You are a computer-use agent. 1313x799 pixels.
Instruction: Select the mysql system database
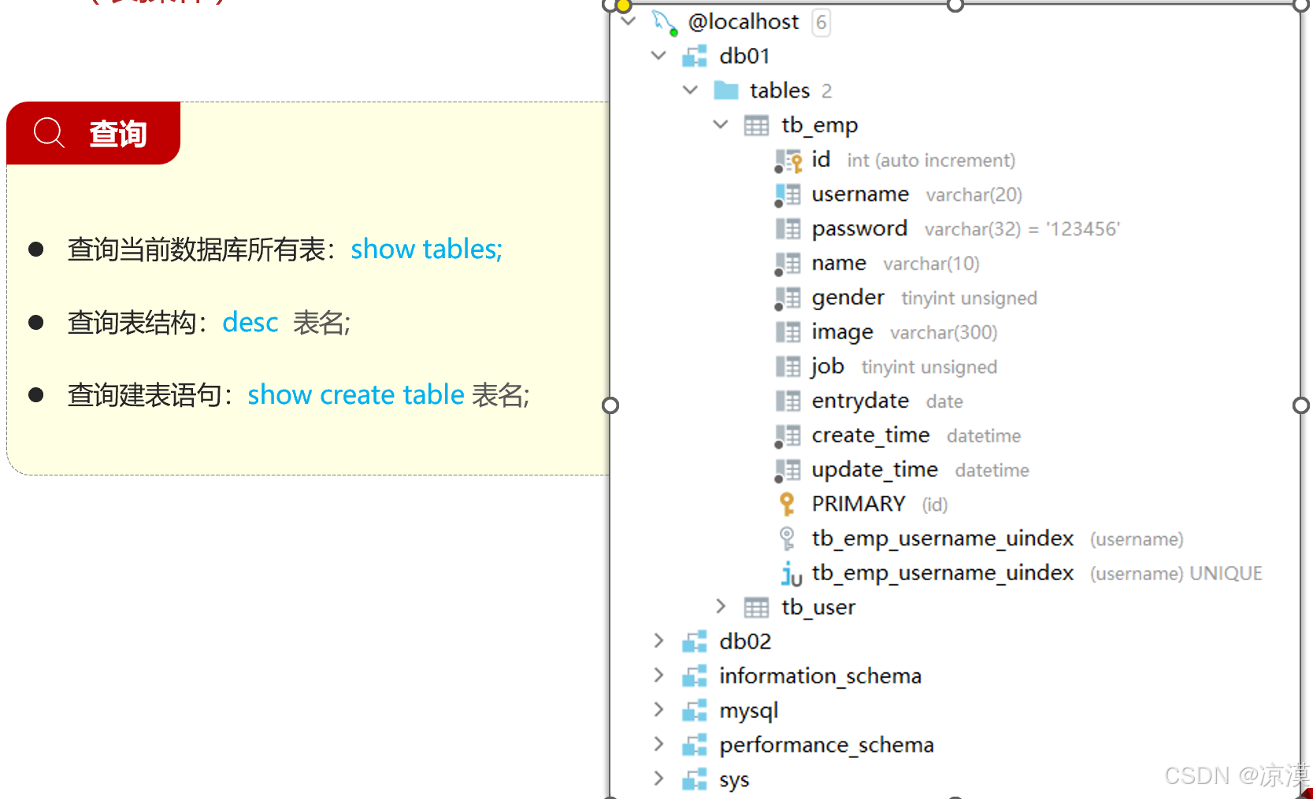(747, 709)
